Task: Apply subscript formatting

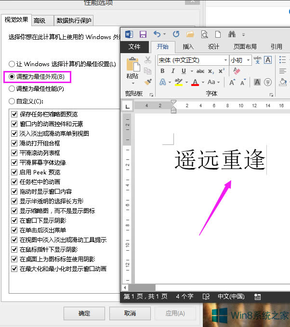Action: [x=211, y=71]
